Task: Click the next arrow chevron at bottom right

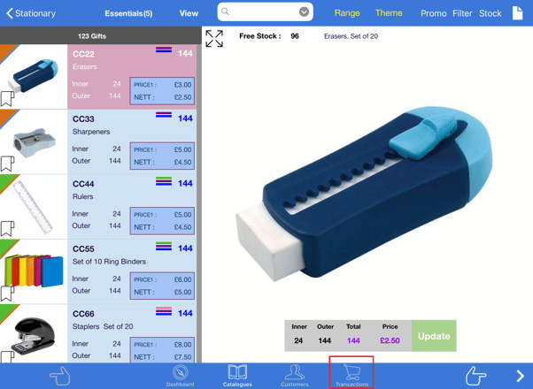Action: 520,376
